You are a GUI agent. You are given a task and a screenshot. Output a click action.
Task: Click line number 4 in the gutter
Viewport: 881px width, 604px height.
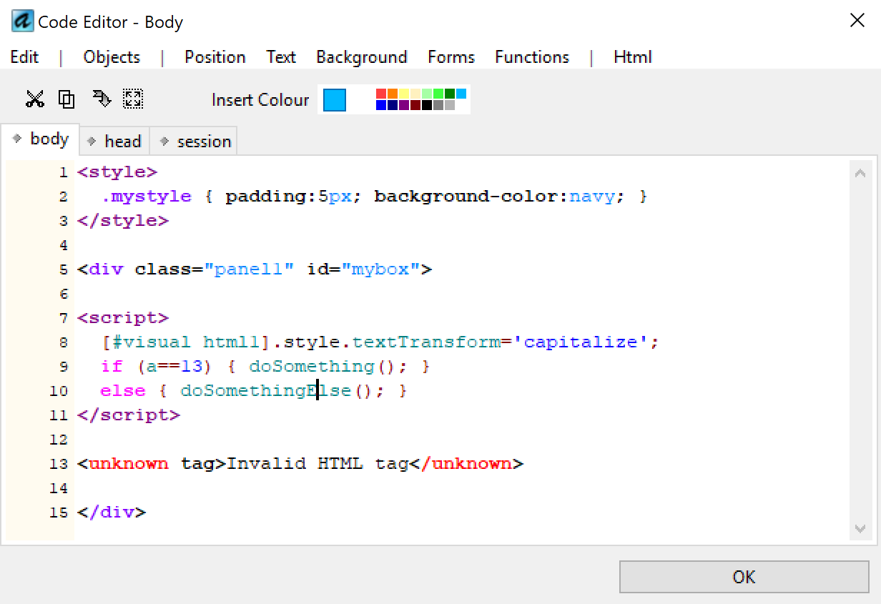point(64,245)
